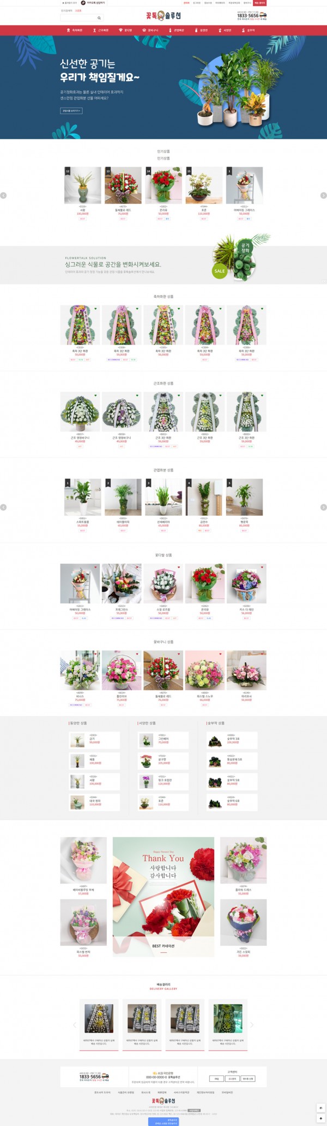This screenshot has height=1126, width=327.
Task: Advance delivery gallery with right chevron
Action: point(252,1024)
